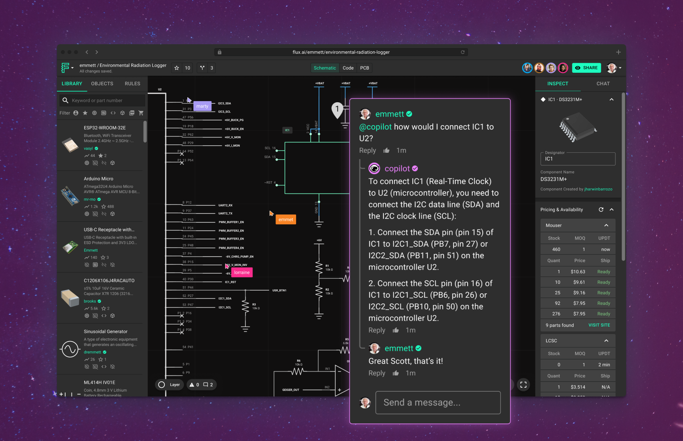Open supplier page via VISIT SITE link
This screenshot has width=683, height=441.
[599, 325]
